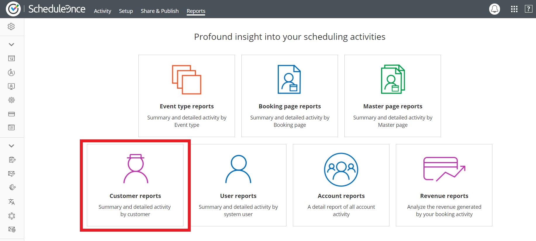Open the settings gear in the sidebar
Screen dimensions: 536x241
(x=11, y=27)
